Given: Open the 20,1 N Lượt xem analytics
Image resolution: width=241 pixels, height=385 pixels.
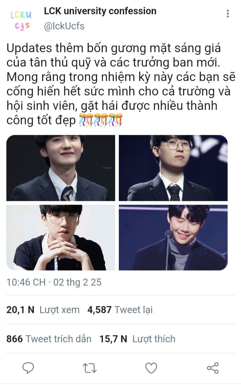Looking at the screenshot, I should [43, 310].
